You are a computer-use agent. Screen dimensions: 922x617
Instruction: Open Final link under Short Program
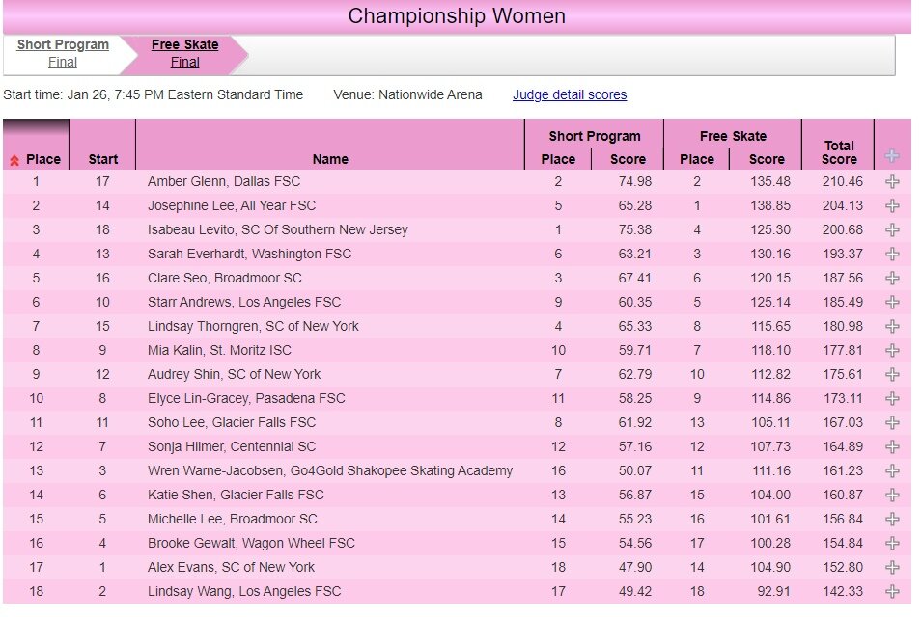63,63
